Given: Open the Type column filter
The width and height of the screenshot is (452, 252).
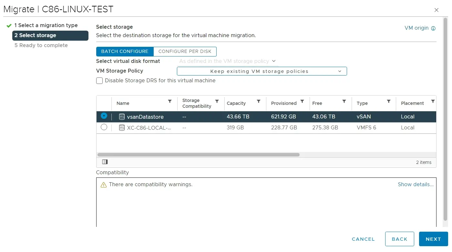Looking at the screenshot, I should click(x=389, y=101).
